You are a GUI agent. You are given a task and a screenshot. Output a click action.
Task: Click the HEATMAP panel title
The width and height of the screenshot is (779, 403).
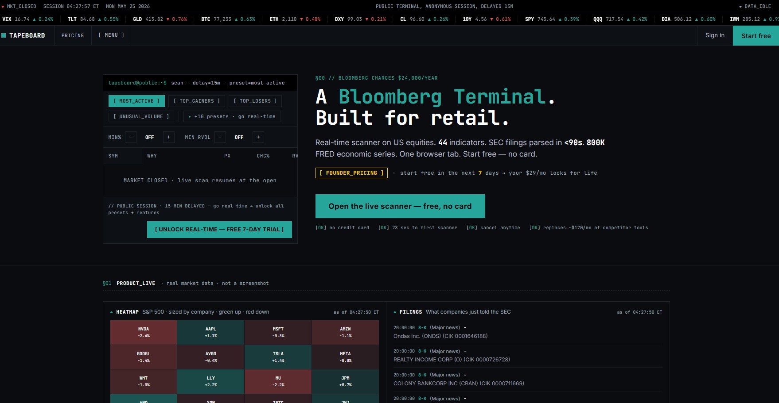[x=127, y=312]
